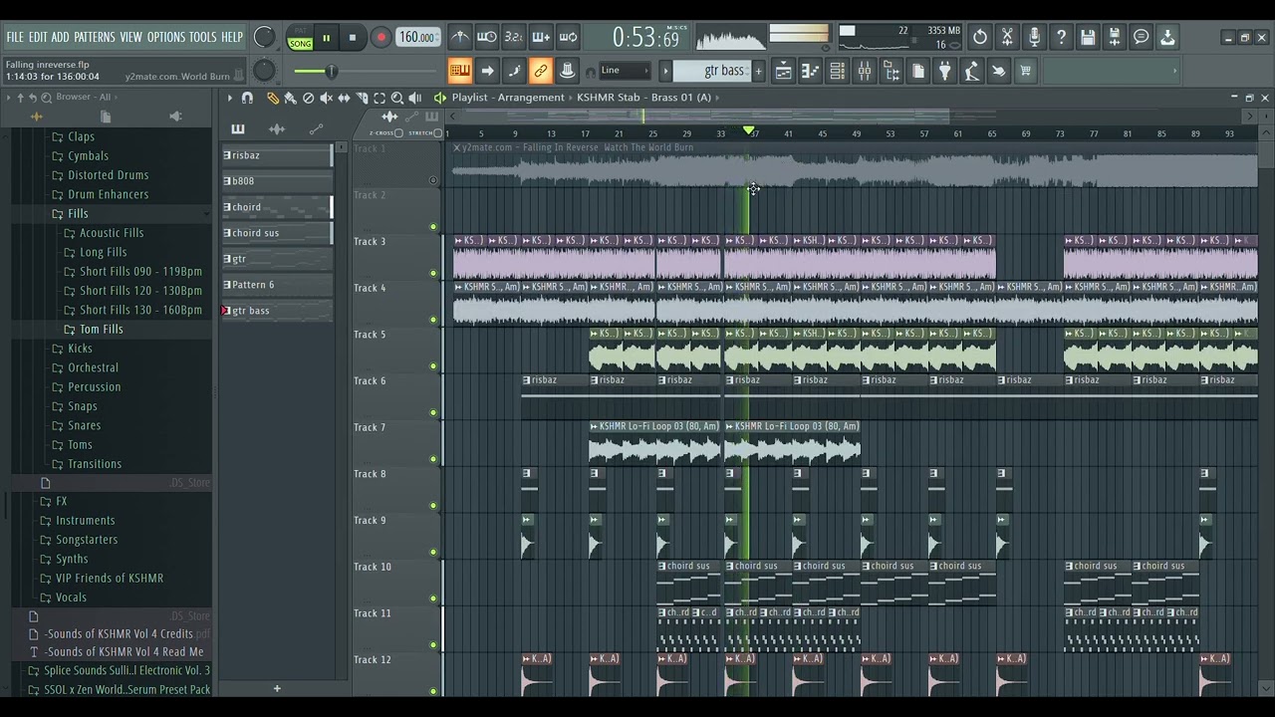
Task: Open the EDIT menu
Action: coord(38,37)
